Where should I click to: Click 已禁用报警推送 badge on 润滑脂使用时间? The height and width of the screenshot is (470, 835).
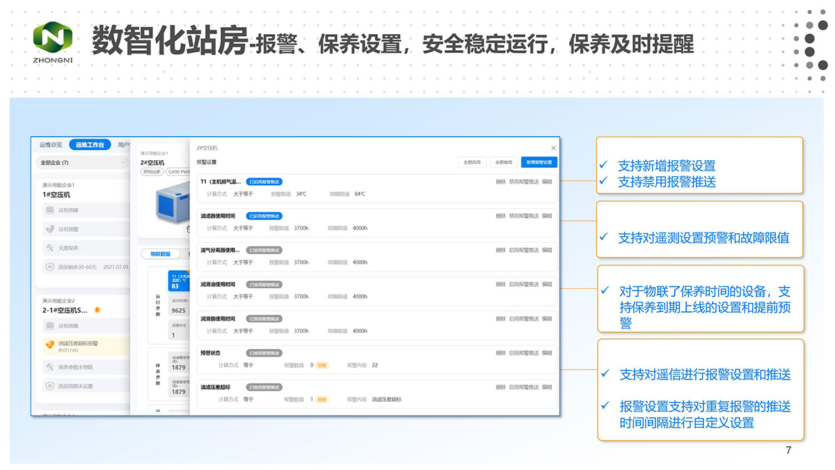[x=264, y=319]
